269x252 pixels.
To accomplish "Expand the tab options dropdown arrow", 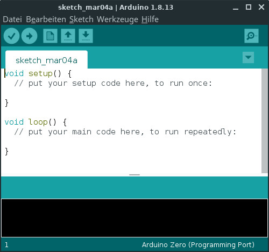I will pyautogui.click(x=248, y=58).
